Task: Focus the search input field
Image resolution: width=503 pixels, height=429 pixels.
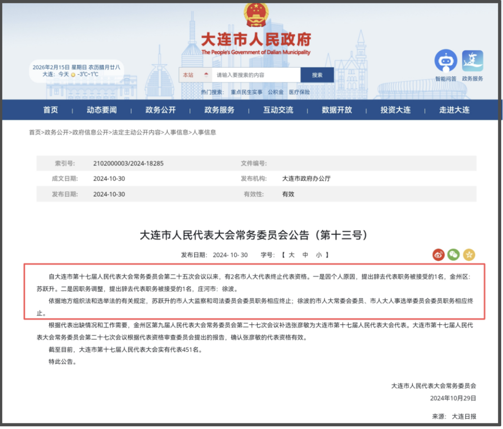Action: click(256, 75)
